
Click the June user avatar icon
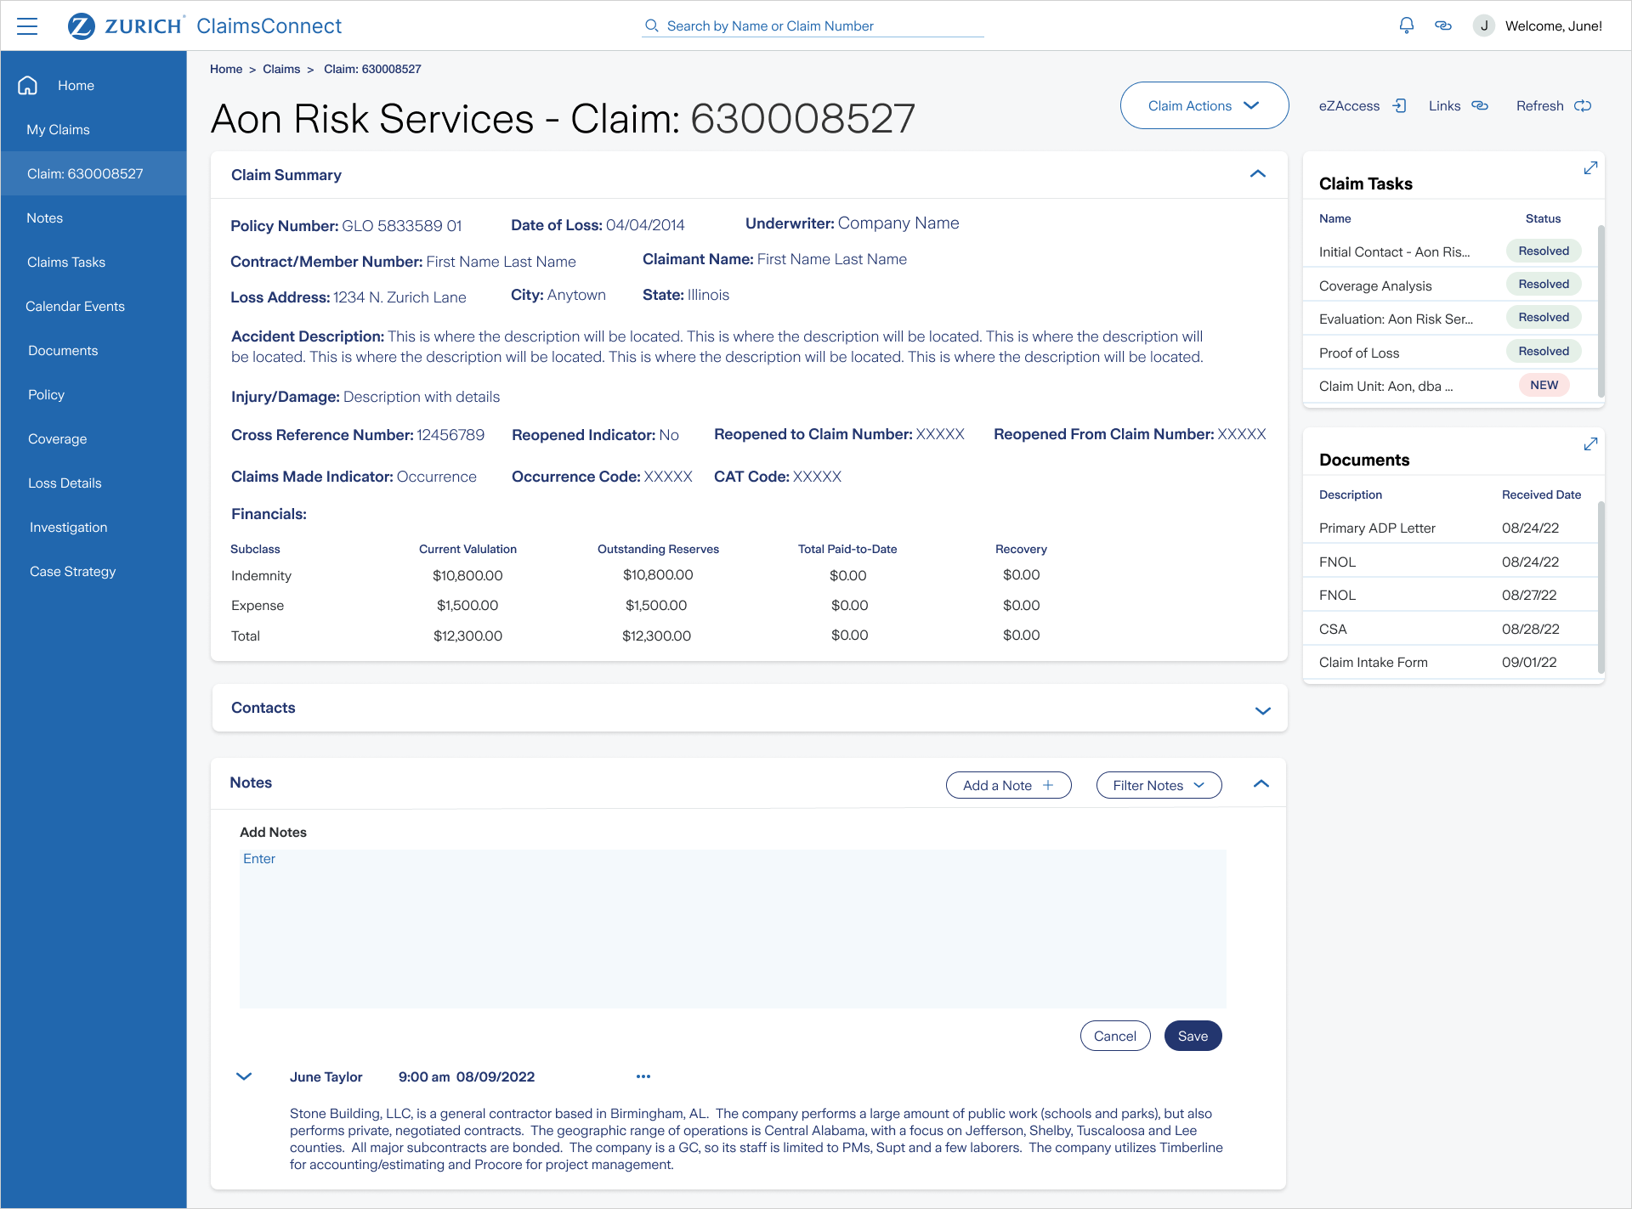tap(1484, 25)
